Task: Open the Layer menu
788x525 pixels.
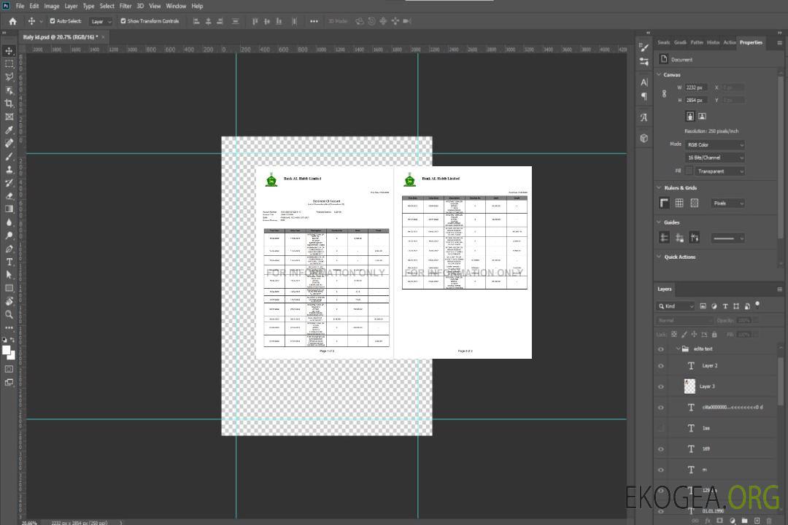Action: pos(71,6)
